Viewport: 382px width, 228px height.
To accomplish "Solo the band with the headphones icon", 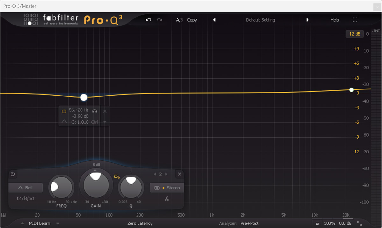I will (95, 111).
